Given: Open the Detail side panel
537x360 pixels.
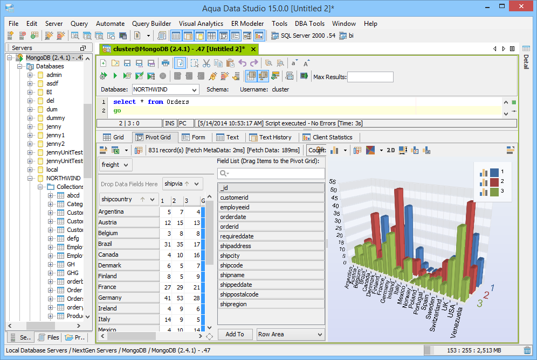Looking at the screenshot, I should 526,58.
